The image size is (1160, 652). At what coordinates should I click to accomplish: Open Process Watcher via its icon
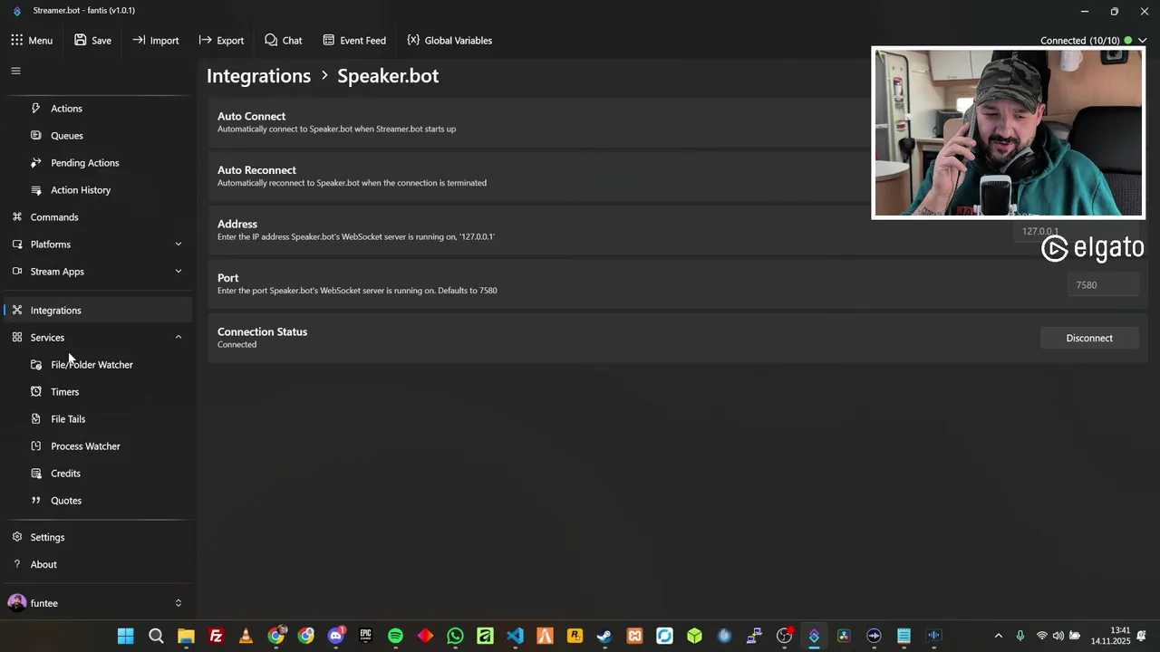tap(35, 446)
